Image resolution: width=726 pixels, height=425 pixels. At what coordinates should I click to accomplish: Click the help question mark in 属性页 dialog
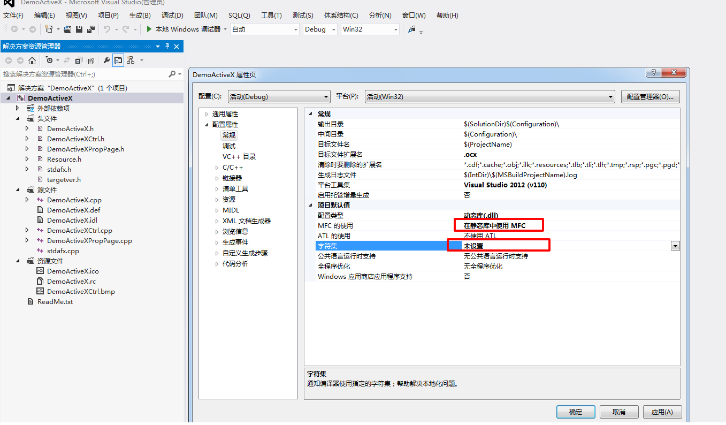(653, 73)
